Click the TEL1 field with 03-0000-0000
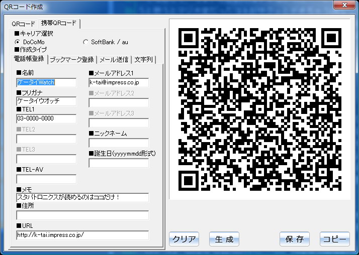The width and height of the screenshot is (359, 255). [x=46, y=118]
